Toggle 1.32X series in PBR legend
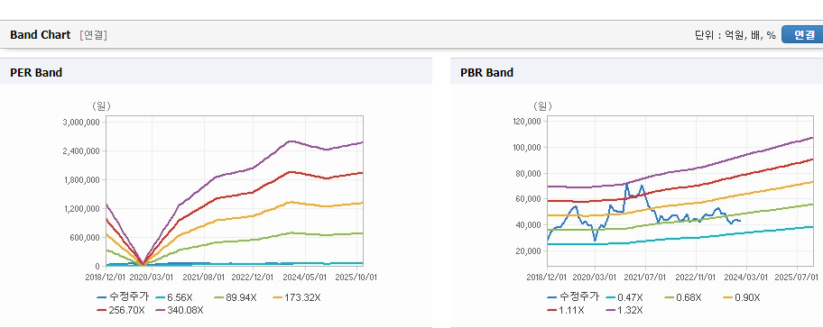 click(624, 310)
